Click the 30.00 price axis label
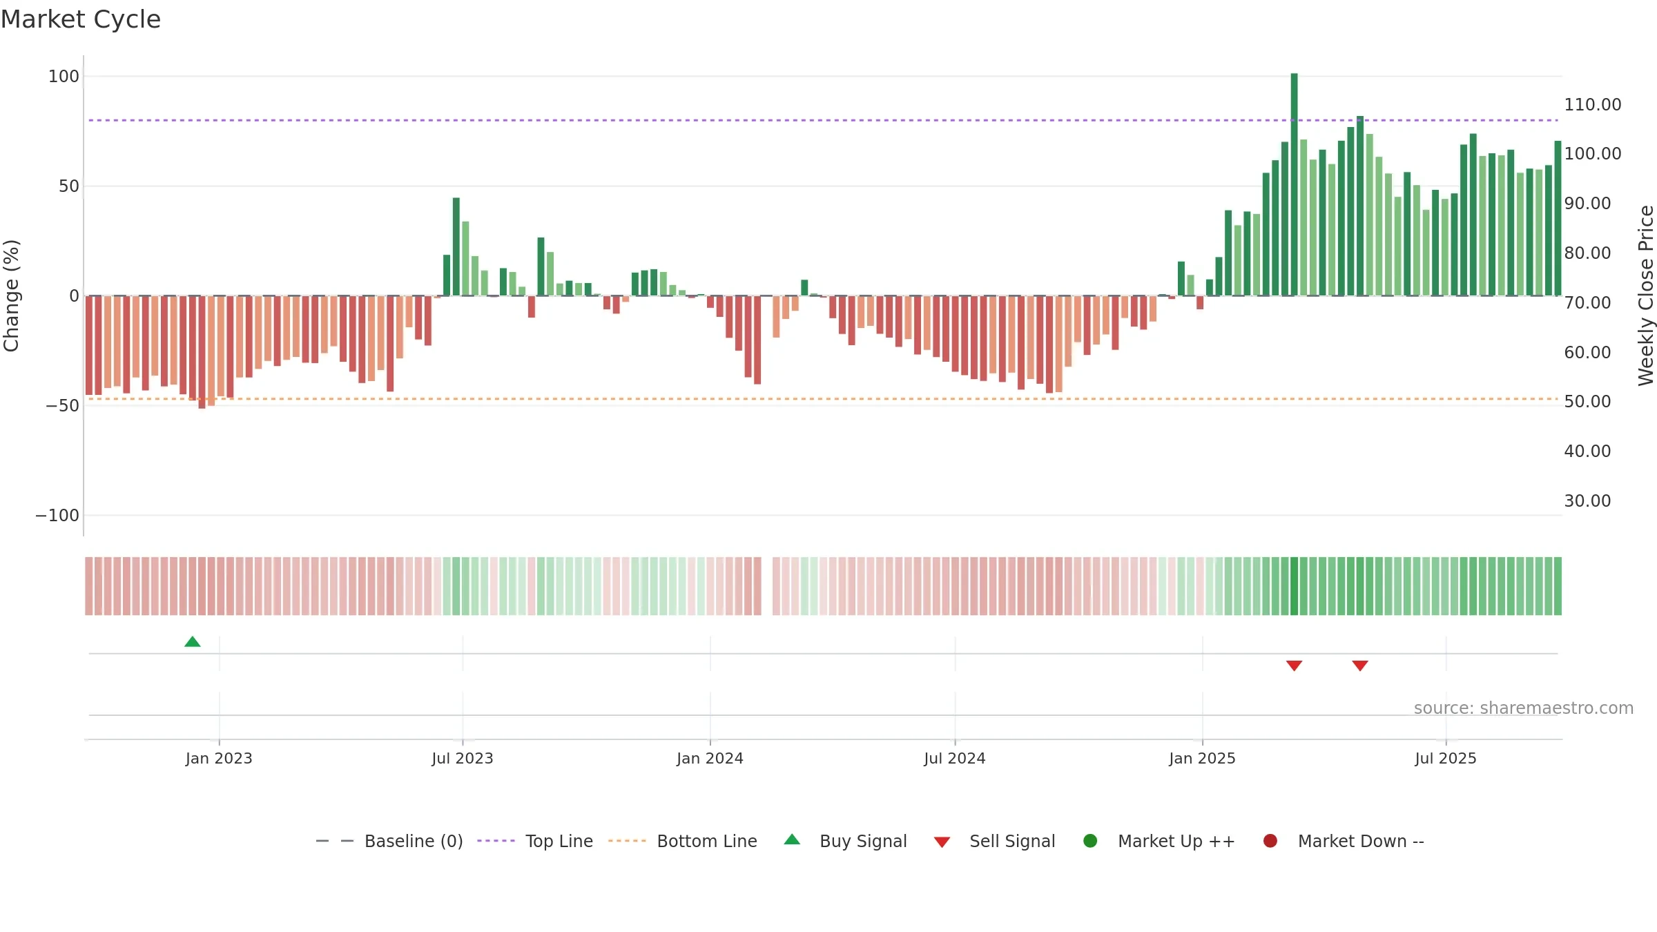This screenshot has width=1657, height=932. tap(1588, 501)
